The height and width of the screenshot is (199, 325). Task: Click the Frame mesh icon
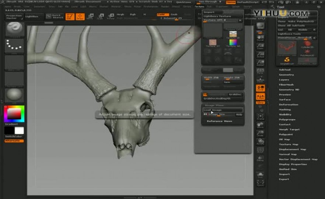pyautogui.click(x=260, y=117)
